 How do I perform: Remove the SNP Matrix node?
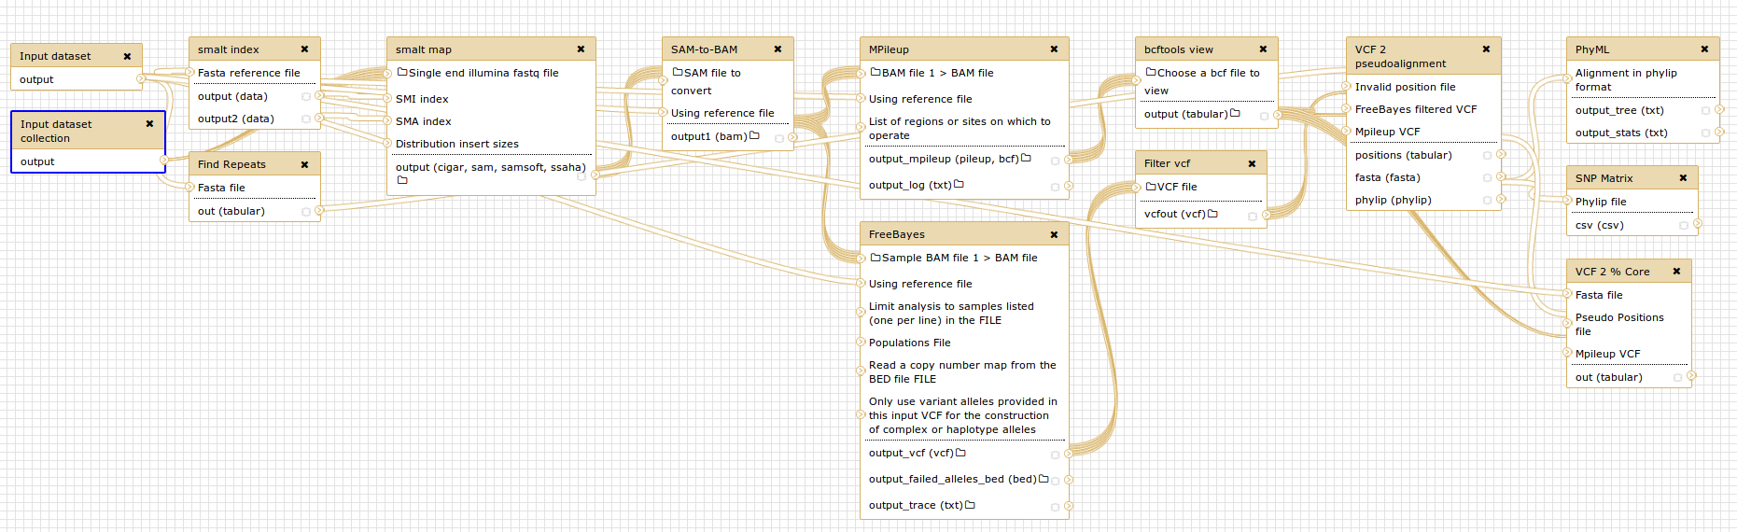click(1683, 178)
